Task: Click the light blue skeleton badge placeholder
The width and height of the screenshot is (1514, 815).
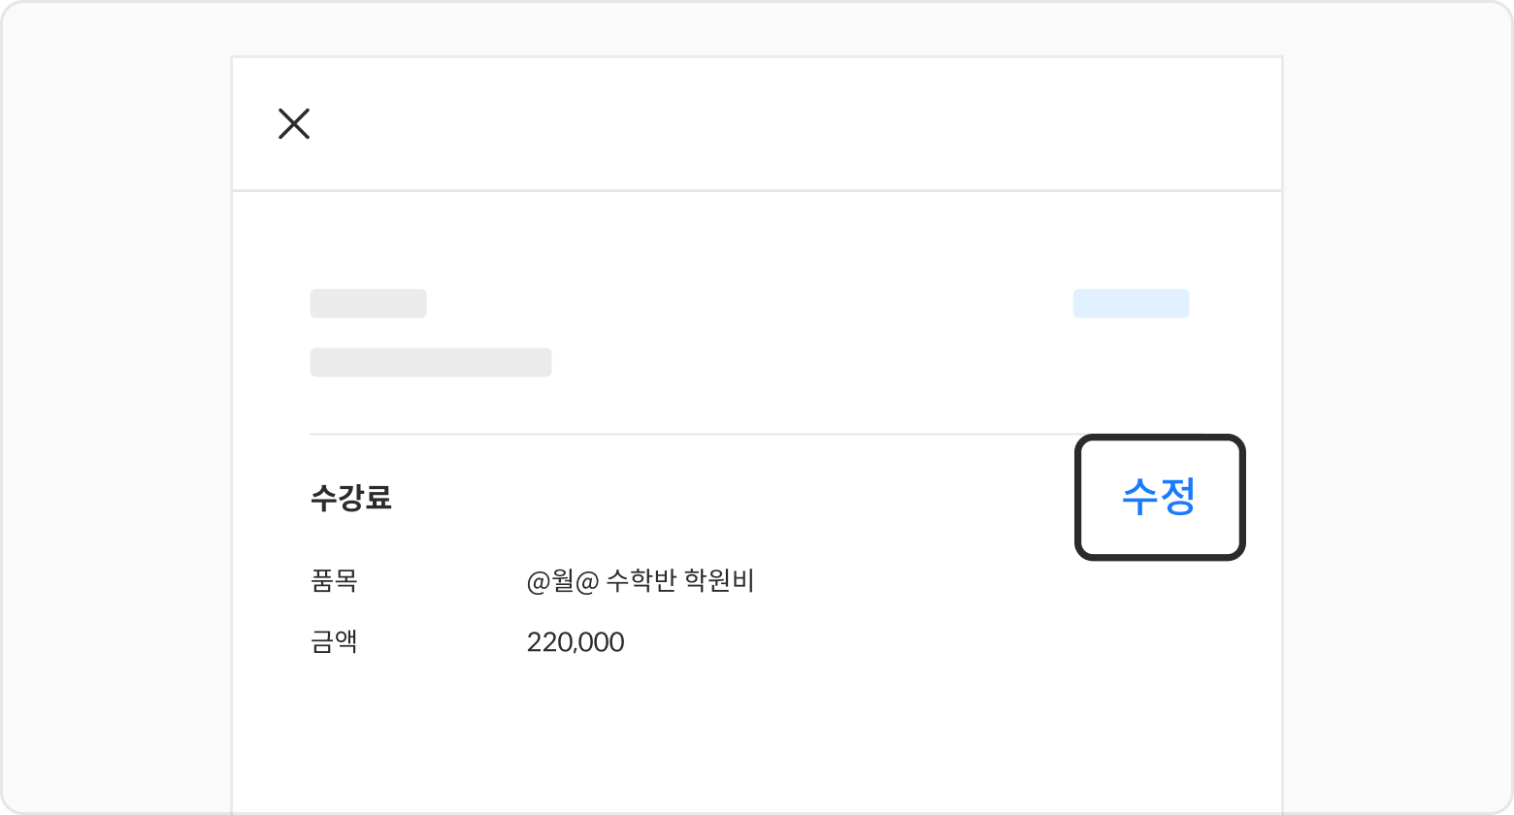Action: point(1131,304)
